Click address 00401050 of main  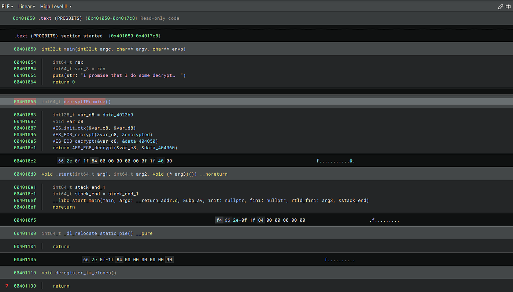[25, 49]
